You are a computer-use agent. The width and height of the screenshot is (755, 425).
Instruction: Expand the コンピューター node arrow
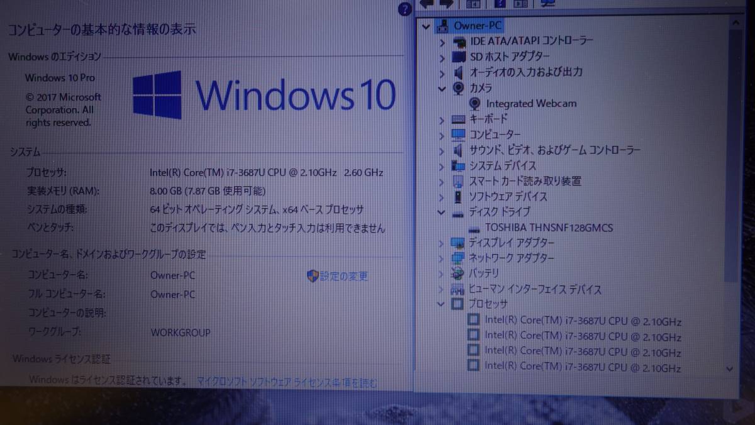pos(442,135)
